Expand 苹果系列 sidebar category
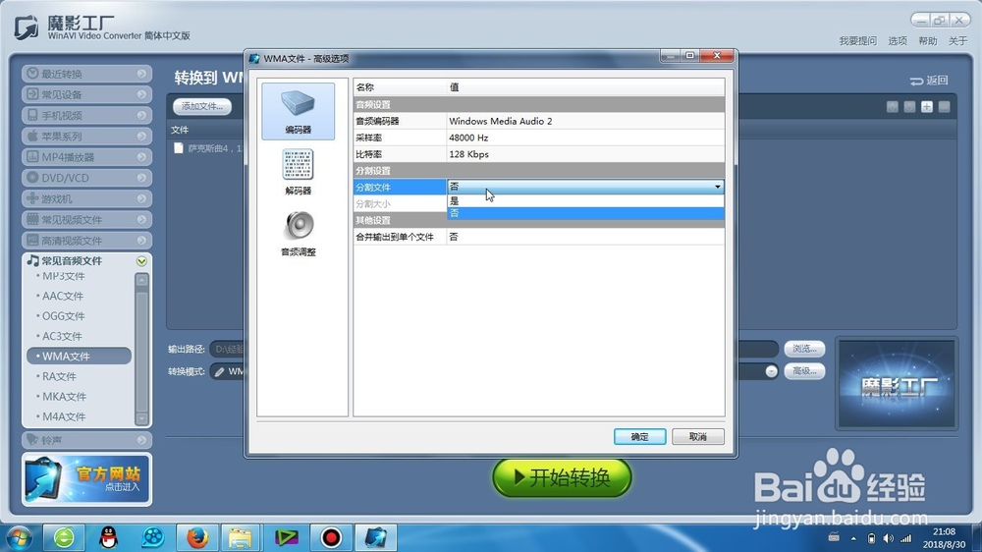This screenshot has width=982, height=552. pyautogui.click(x=87, y=136)
